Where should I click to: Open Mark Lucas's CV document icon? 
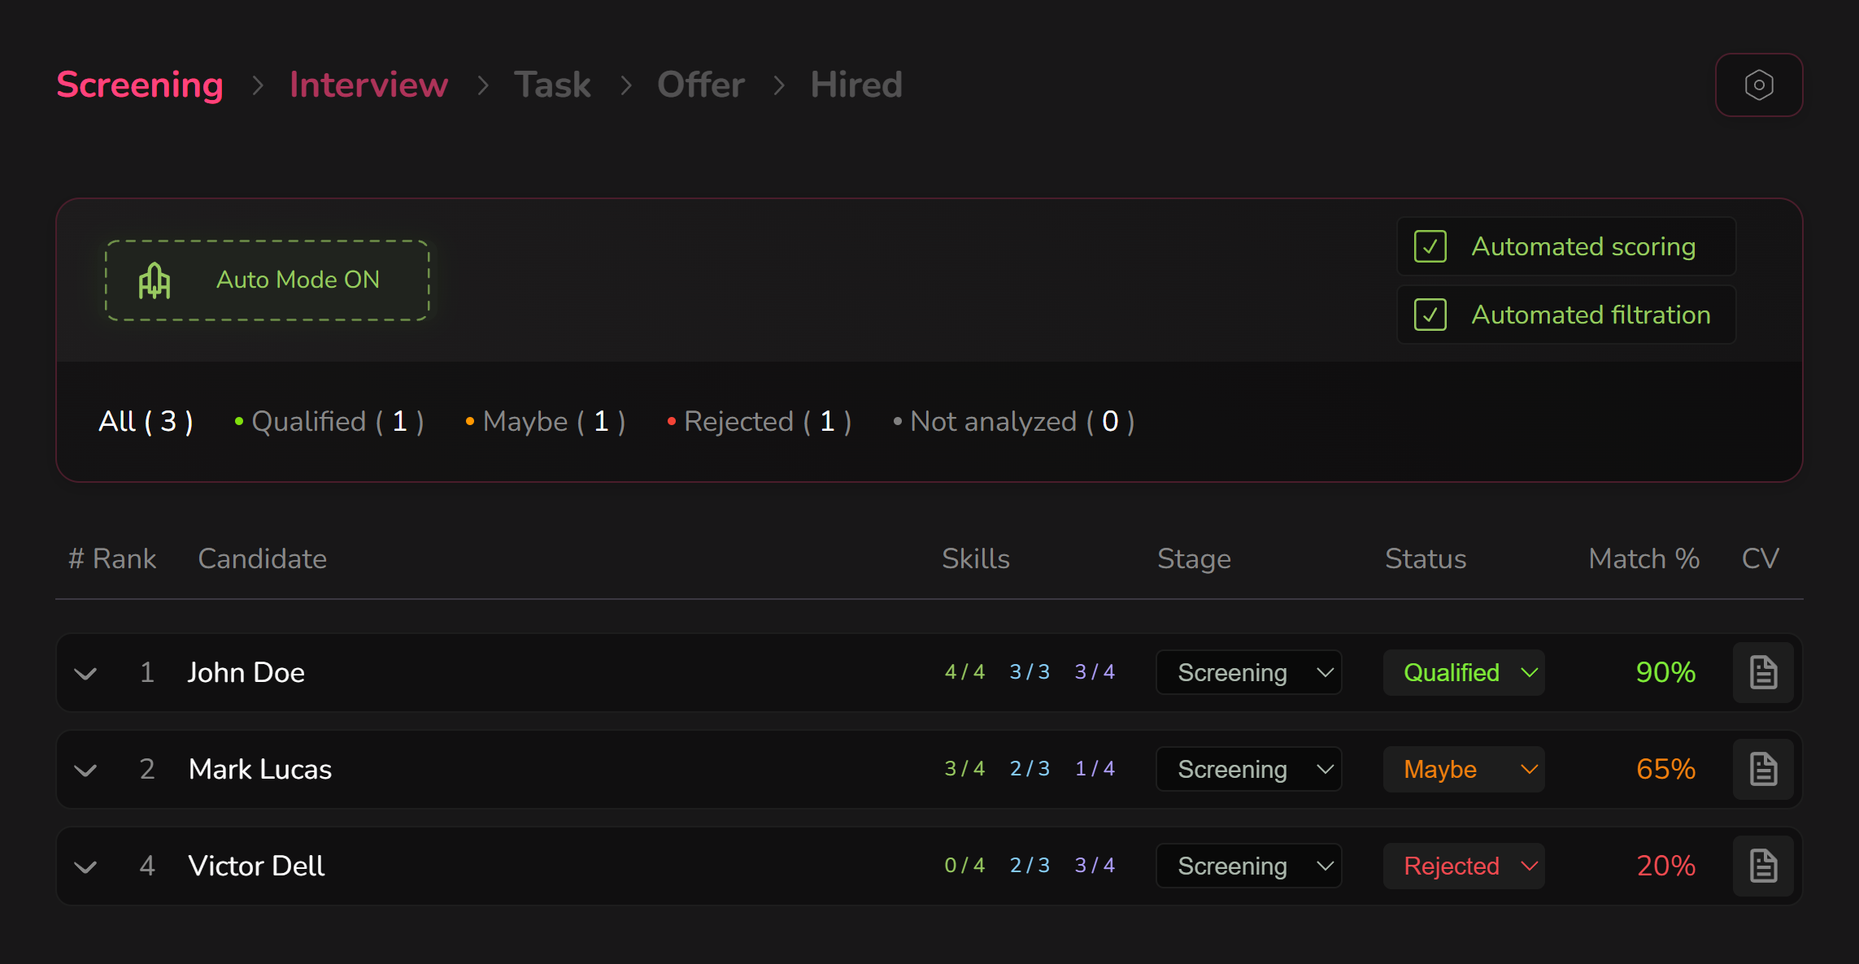tap(1763, 769)
